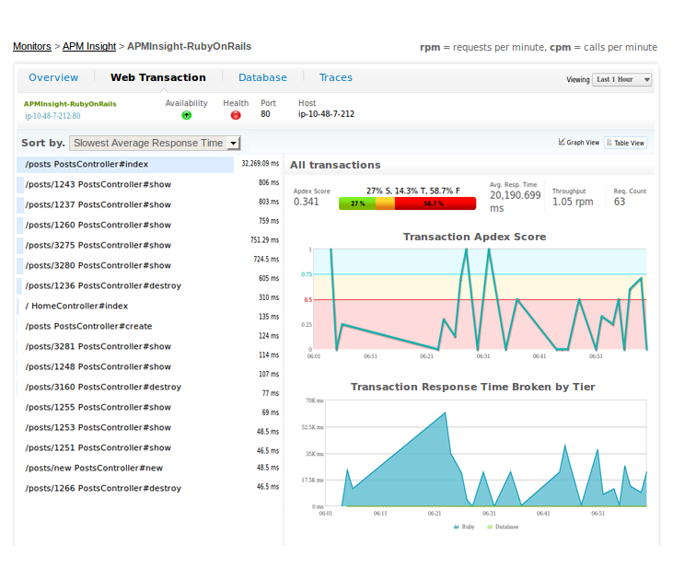
Task: Switch to Graph View
Action: (x=579, y=143)
